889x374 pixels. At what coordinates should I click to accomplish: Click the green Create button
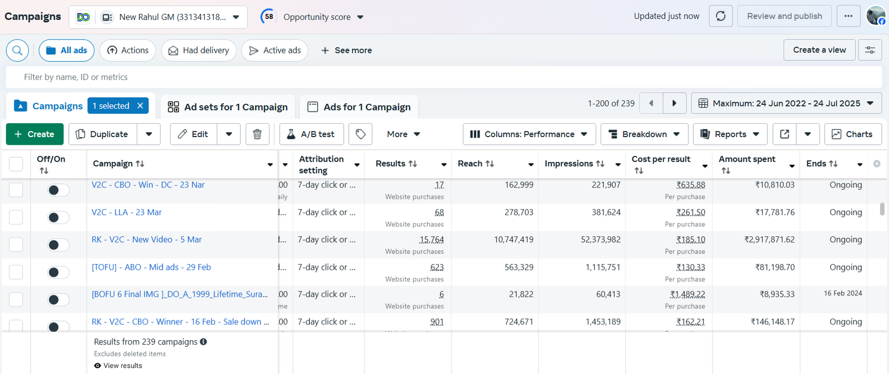(34, 134)
